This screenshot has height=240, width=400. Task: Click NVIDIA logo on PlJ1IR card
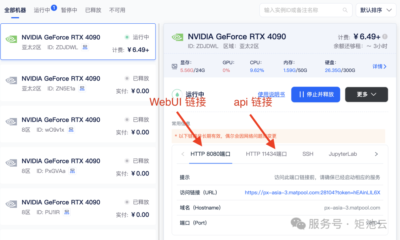pos(11,204)
